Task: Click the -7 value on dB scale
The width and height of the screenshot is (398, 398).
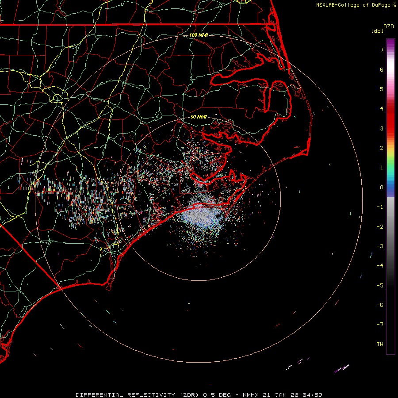Action: click(379, 324)
